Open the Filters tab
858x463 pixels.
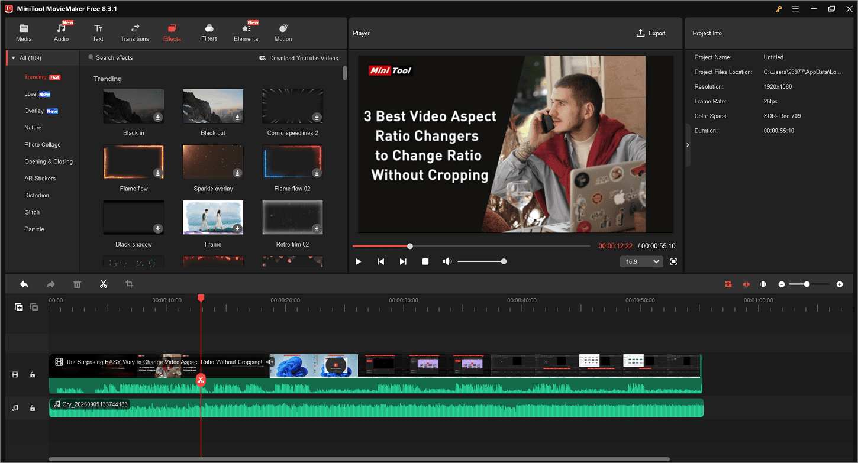(209, 33)
